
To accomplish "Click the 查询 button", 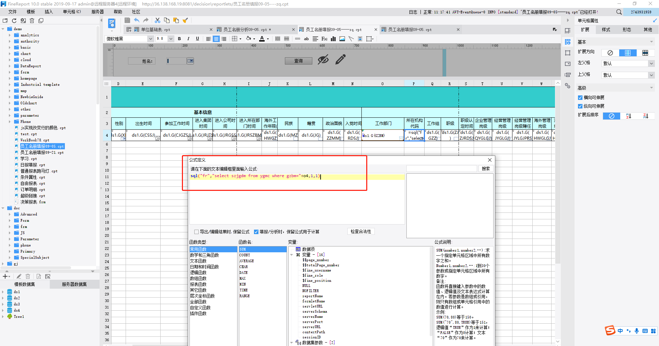I will (x=299, y=61).
